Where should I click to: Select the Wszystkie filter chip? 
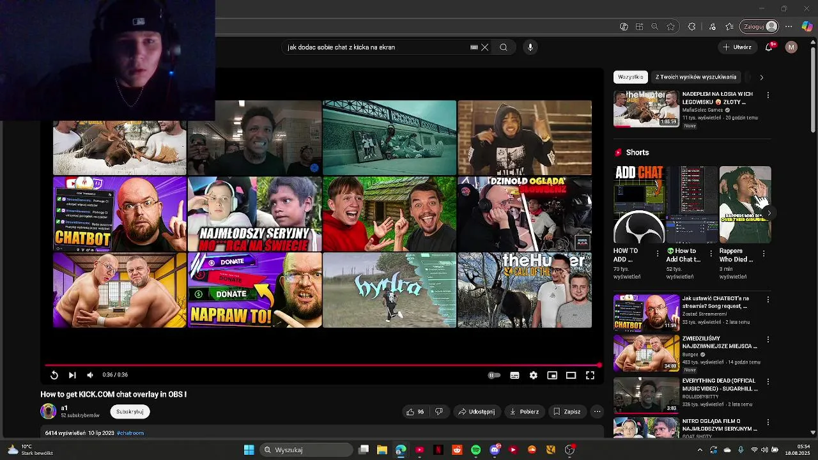[x=631, y=77]
